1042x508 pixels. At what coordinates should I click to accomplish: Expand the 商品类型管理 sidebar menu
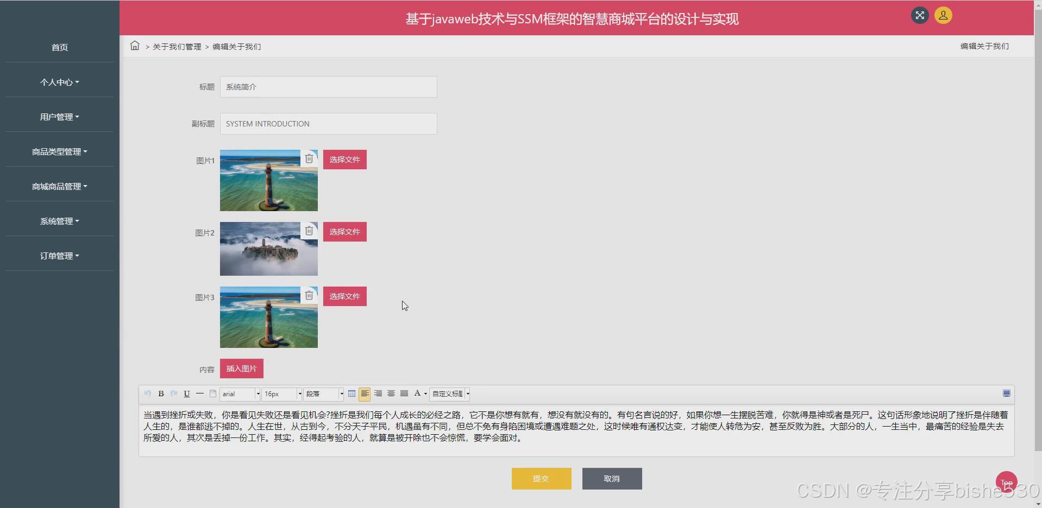[x=60, y=151]
